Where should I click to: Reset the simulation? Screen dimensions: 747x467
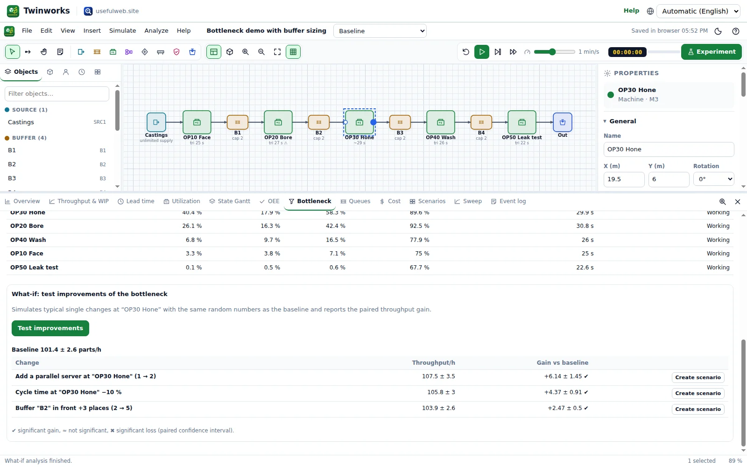tap(466, 52)
